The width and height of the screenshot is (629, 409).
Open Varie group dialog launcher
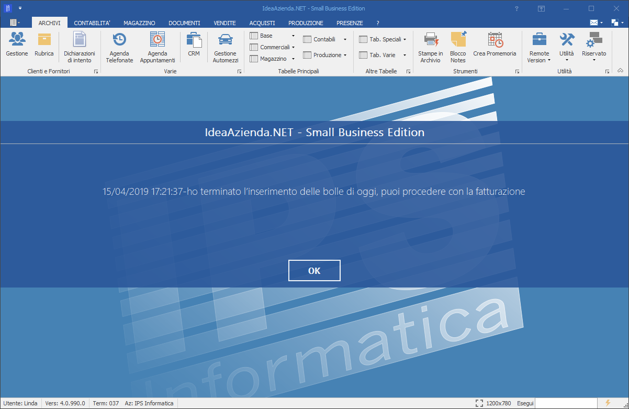[x=239, y=71]
